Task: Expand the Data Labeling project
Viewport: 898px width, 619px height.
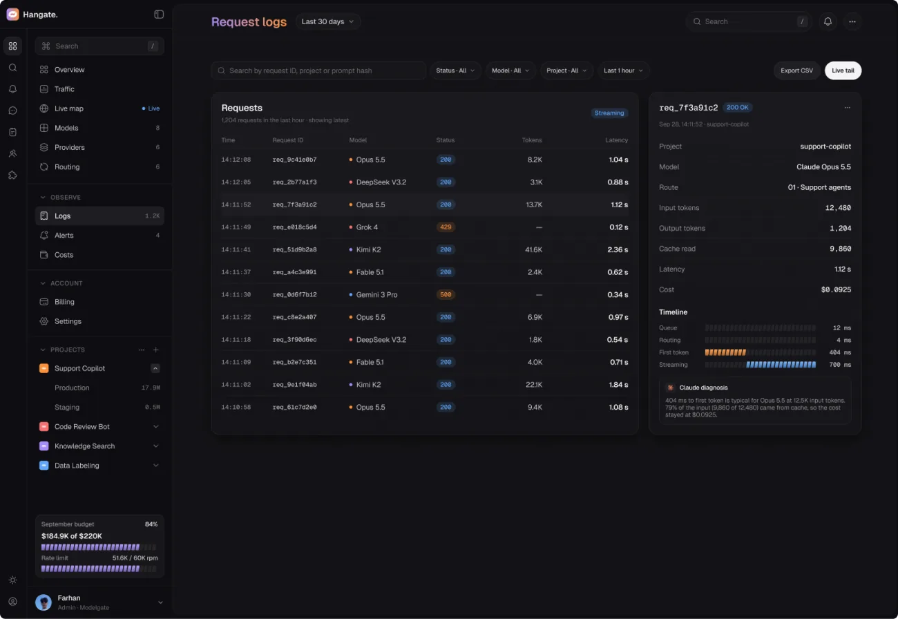Action: 155,466
